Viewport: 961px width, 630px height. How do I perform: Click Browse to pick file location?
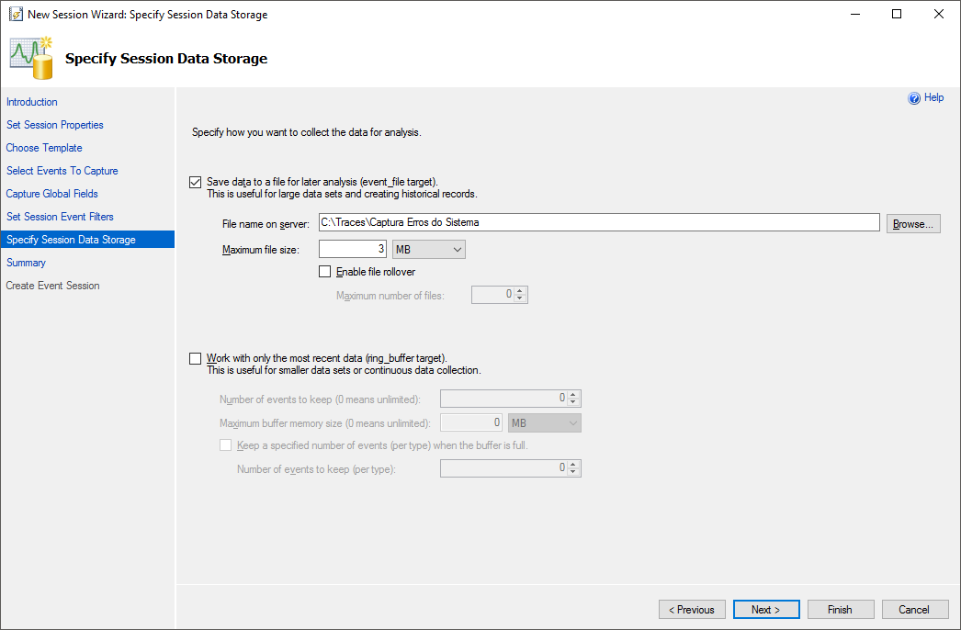pos(912,223)
